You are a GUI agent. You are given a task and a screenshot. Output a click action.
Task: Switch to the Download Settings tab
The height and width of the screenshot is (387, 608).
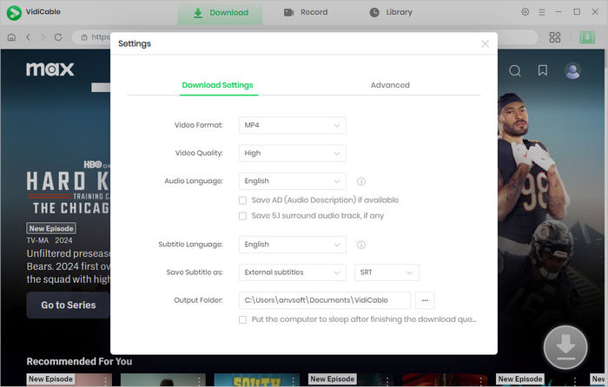pos(217,85)
